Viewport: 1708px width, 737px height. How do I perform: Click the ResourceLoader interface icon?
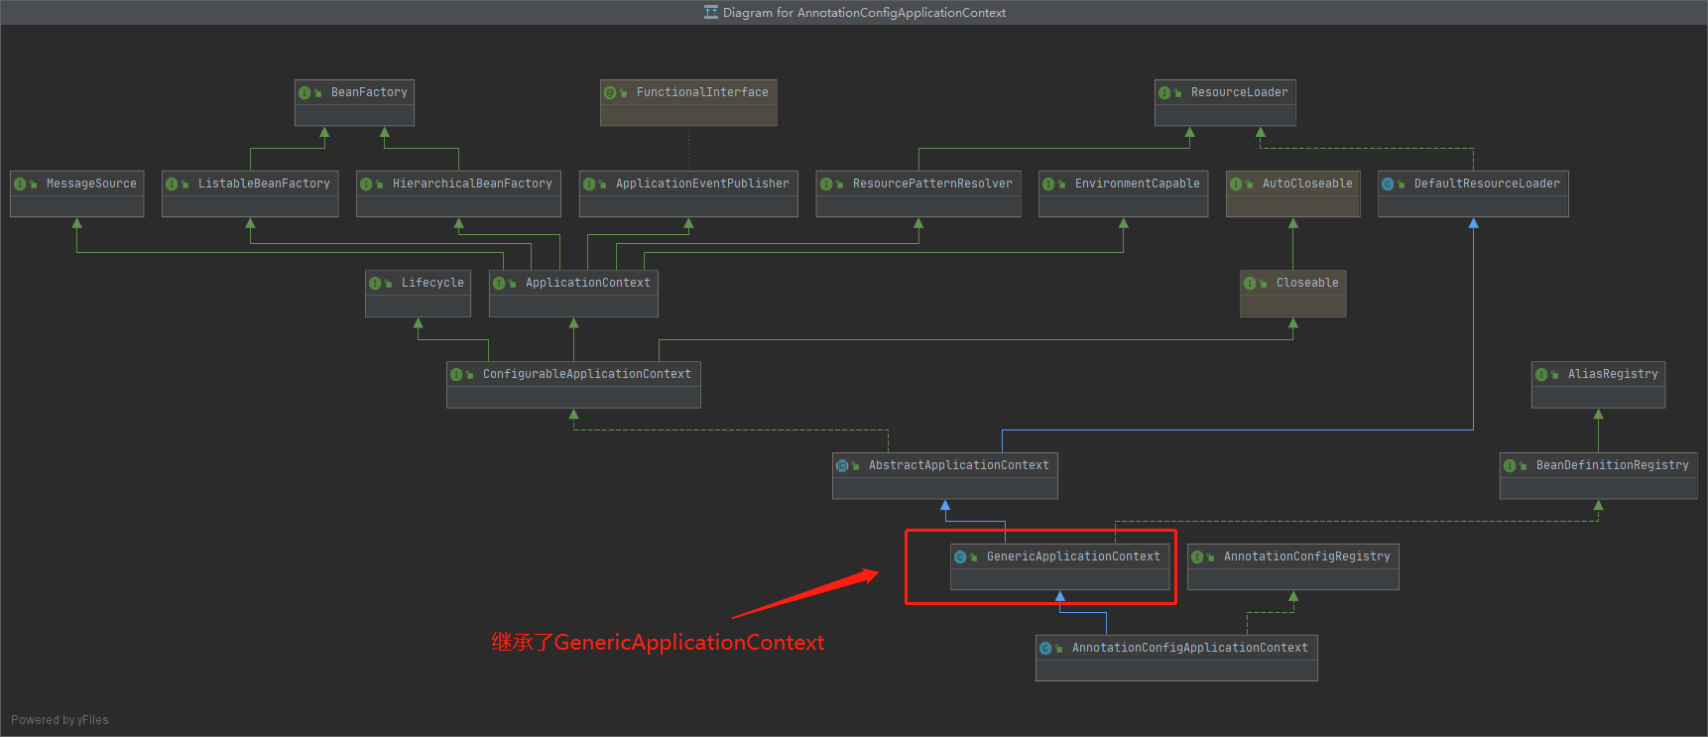click(1164, 92)
